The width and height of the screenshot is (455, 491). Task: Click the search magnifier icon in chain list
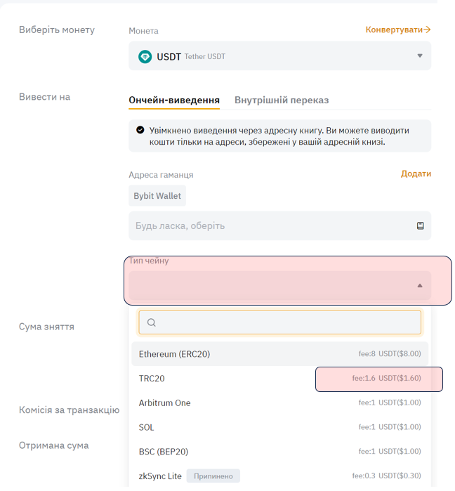pos(152,322)
